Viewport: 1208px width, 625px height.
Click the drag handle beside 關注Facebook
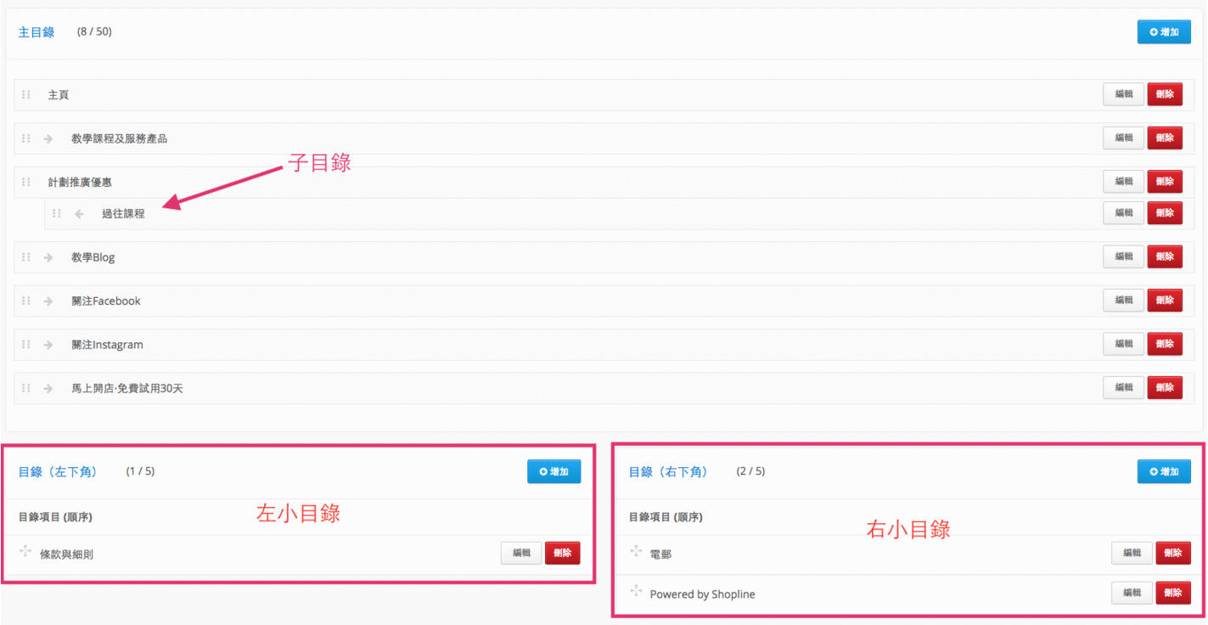pyautogui.click(x=26, y=301)
